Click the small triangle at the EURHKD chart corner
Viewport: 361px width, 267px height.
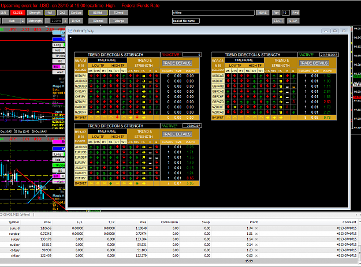coord(70,37)
